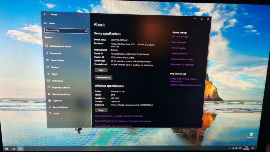Copy the Windows specifications

pyautogui.click(x=101, y=110)
